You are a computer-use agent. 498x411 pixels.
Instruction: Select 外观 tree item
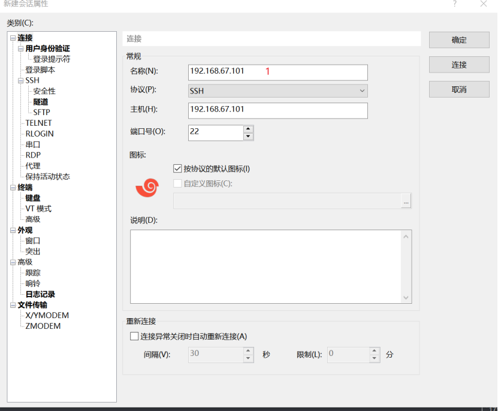coord(25,230)
